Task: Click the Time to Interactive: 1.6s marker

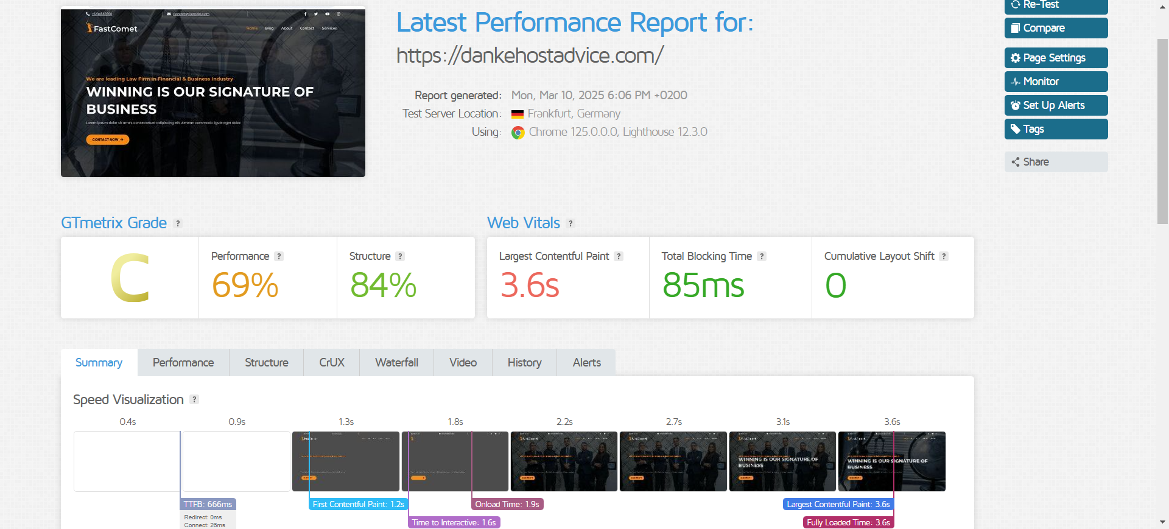Action: 454,523
